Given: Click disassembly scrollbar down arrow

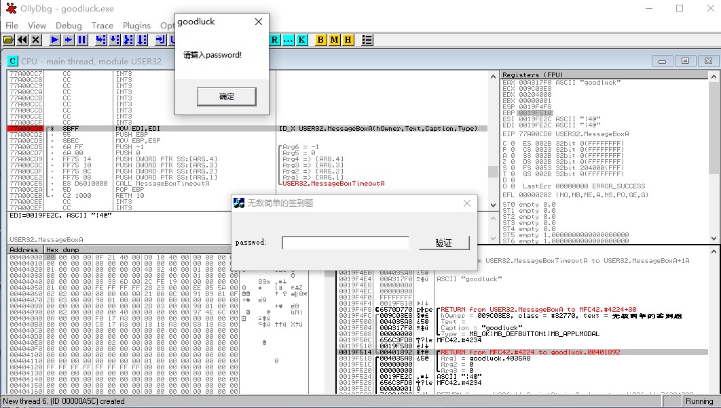Looking at the screenshot, I should coord(493,205).
